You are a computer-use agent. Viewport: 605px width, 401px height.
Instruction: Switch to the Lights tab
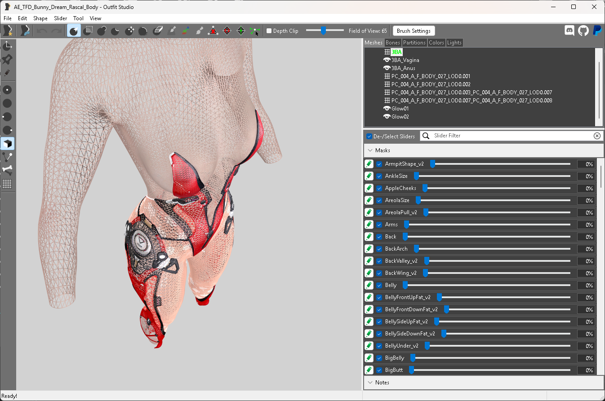point(454,43)
